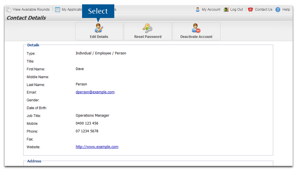Image resolution: width=297 pixels, height=172 pixels.
Task: Open View Available Rounds menu item
Action: [x=31, y=10]
